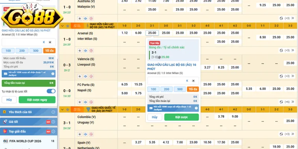Click the star icon under Valencia–Liverpool
Viewport: 298px width, 149px height.
click(x=79, y=76)
